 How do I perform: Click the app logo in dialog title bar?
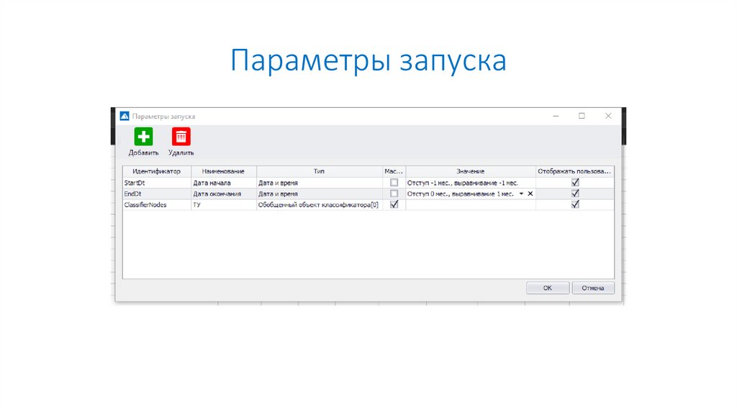pos(125,116)
